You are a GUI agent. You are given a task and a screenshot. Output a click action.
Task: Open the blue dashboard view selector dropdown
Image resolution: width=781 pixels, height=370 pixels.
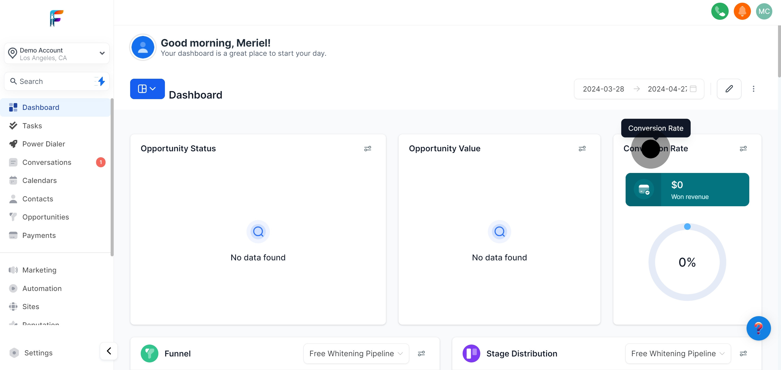click(147, 89)
